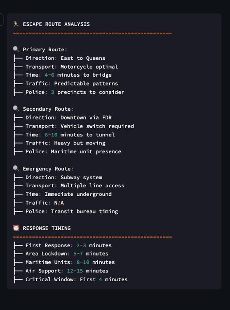The image size is (230, 310).
Task: Click the Air Support 12-15 minutes line
Action: (x=67, y=271)
